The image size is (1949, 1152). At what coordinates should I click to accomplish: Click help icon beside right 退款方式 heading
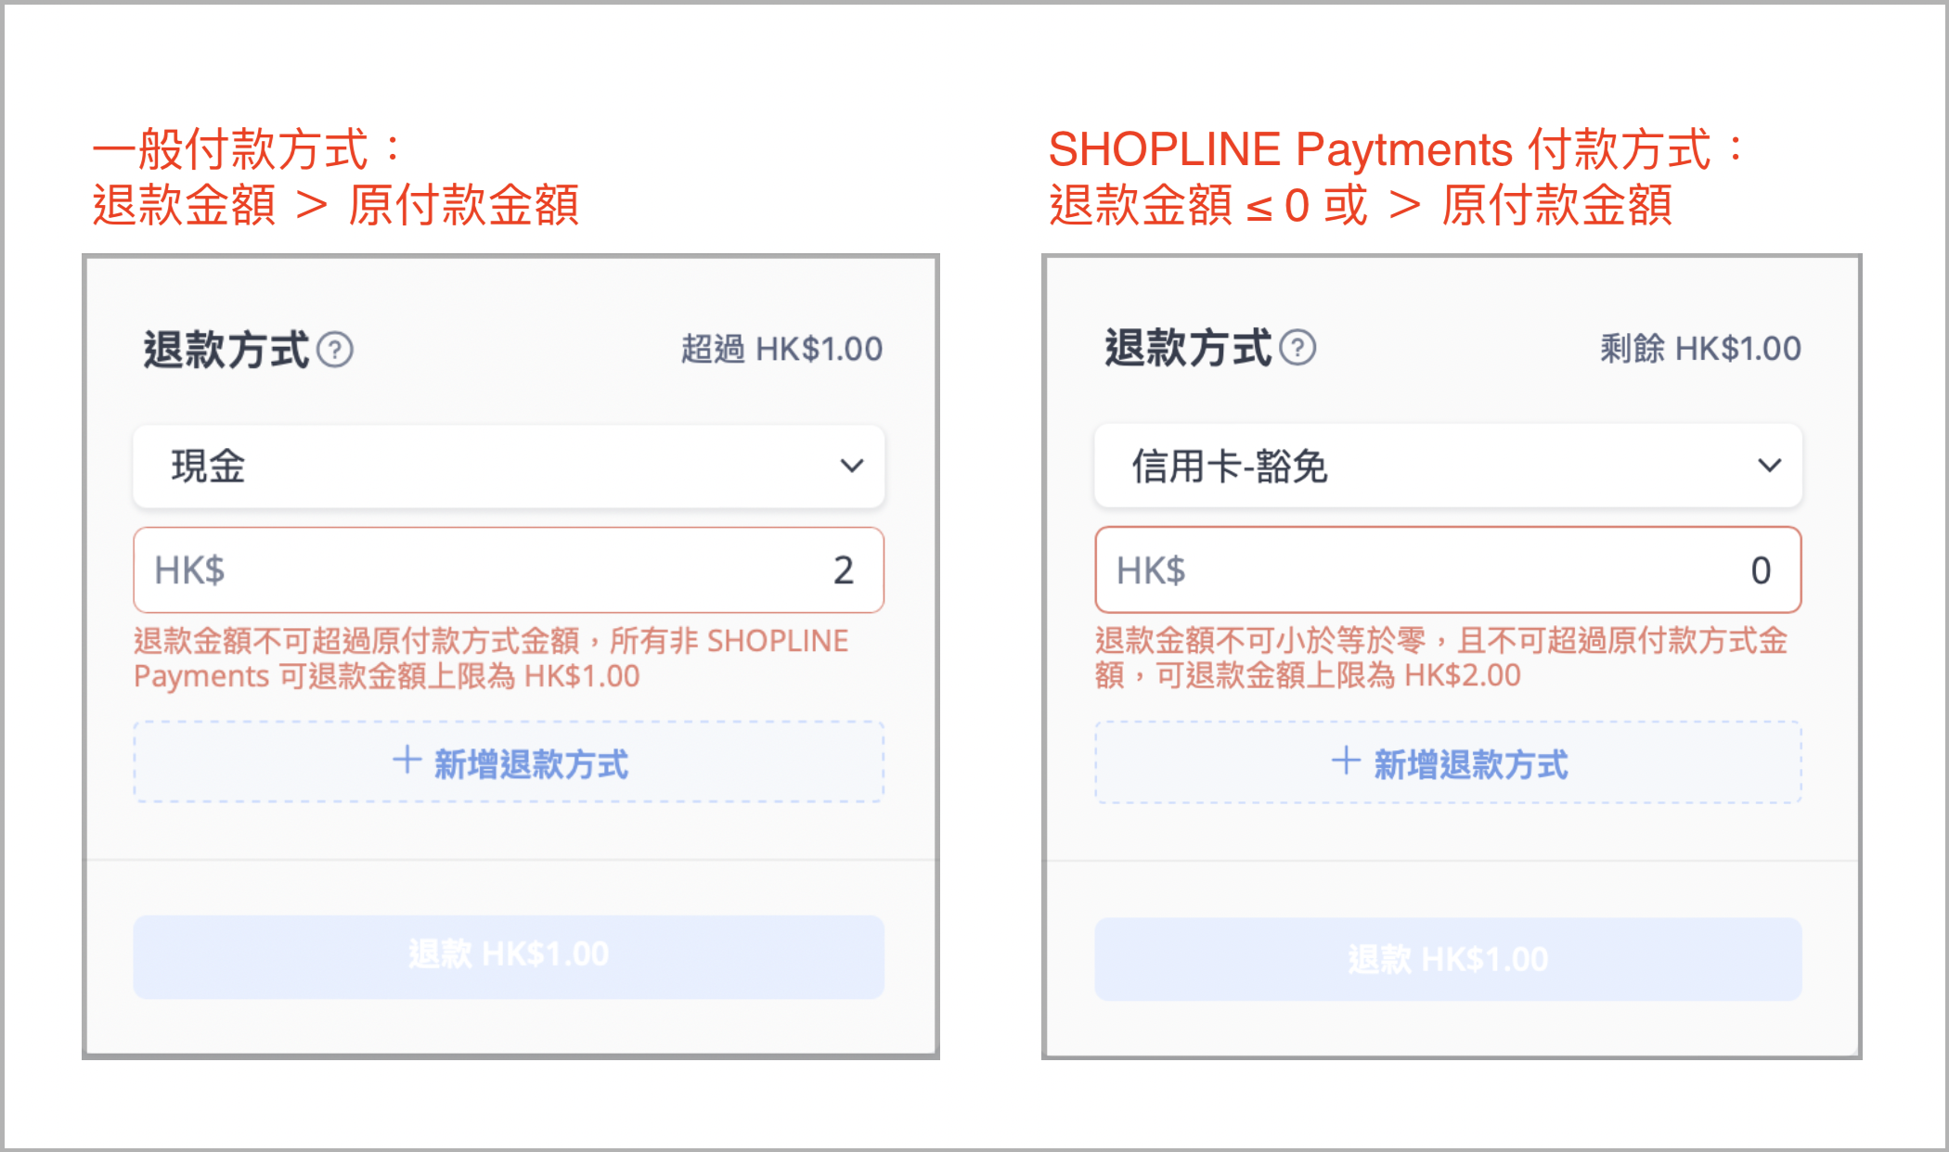1297,348
